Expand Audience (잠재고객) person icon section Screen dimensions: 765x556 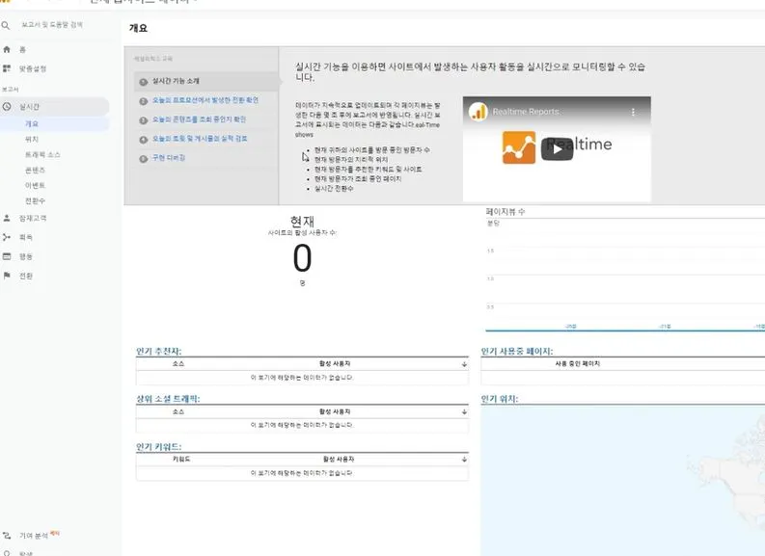coord(7,218)
